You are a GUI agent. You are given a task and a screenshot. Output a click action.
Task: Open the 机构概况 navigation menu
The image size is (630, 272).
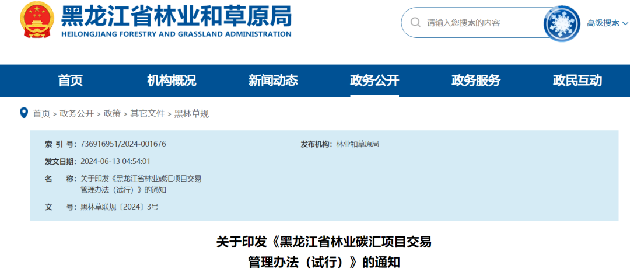coord(171,81)
